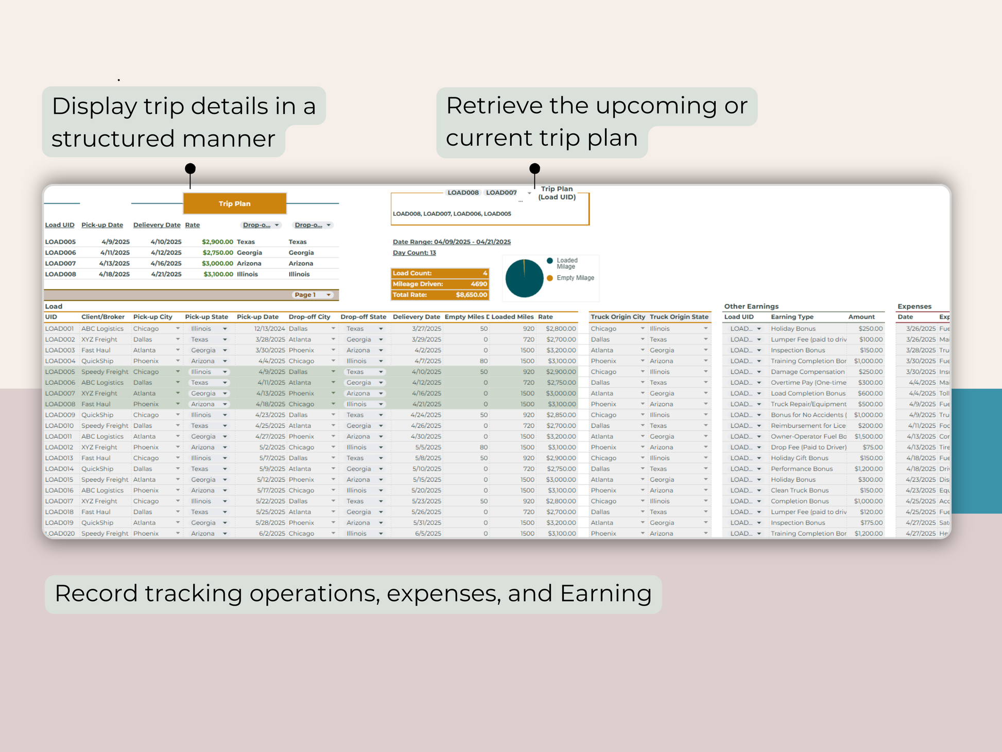The image size is (1002, 752).
Task: Open first row Truck Origin City Chicago dropdown
Action: (643, 329)
